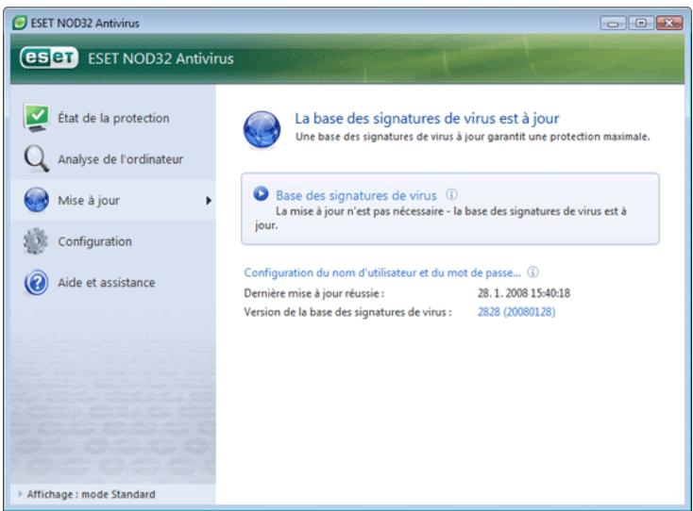
Task: Minimize the ESET NOD32 window
Action: tap(613, 23)
